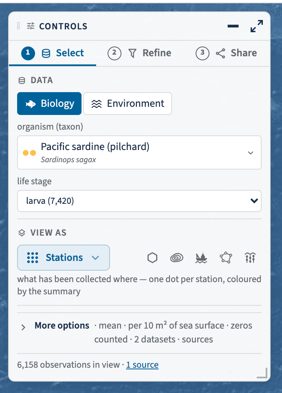Pick the depth profiles view icon
This screenshot has width=282, height=393.
point(250,257)
